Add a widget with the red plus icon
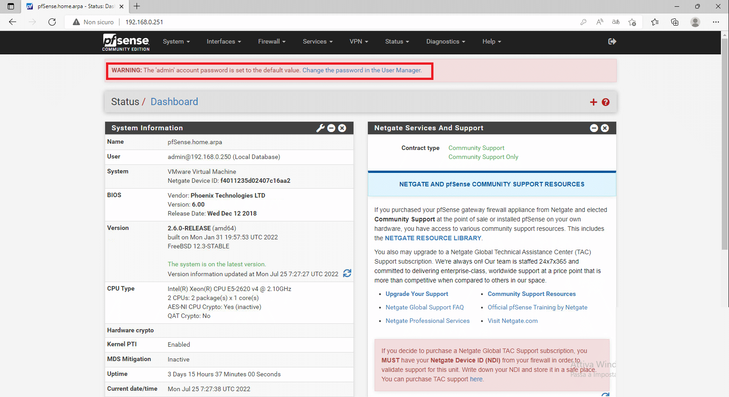Screen dimensions: 729x397 593,102
